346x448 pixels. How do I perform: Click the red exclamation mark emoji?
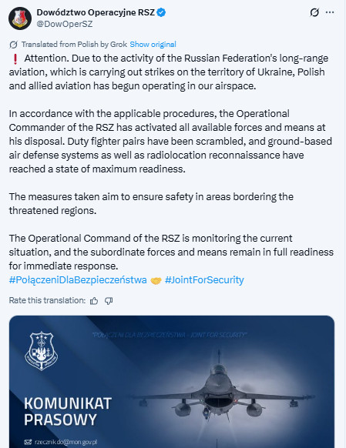(15, 59)
